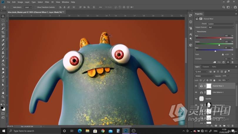The height and width of the screenshot is (134, 238).
Task: Select the Channel Mixer 1 layer mask thumbnail
Action: pyautogui.click(x=209, y=86)
